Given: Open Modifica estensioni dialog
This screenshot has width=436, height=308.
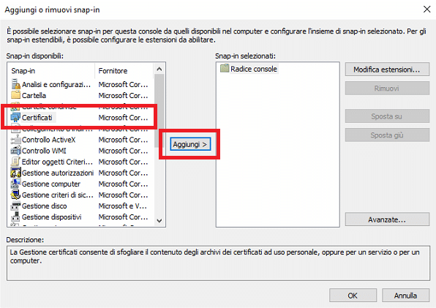Looking at the screenshot, I should (387, 70).
